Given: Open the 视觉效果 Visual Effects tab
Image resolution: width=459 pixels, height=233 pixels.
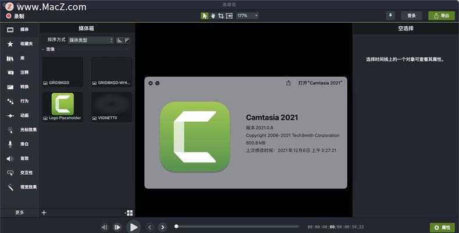Looking at the screenshot, I should tap(19, 187).
